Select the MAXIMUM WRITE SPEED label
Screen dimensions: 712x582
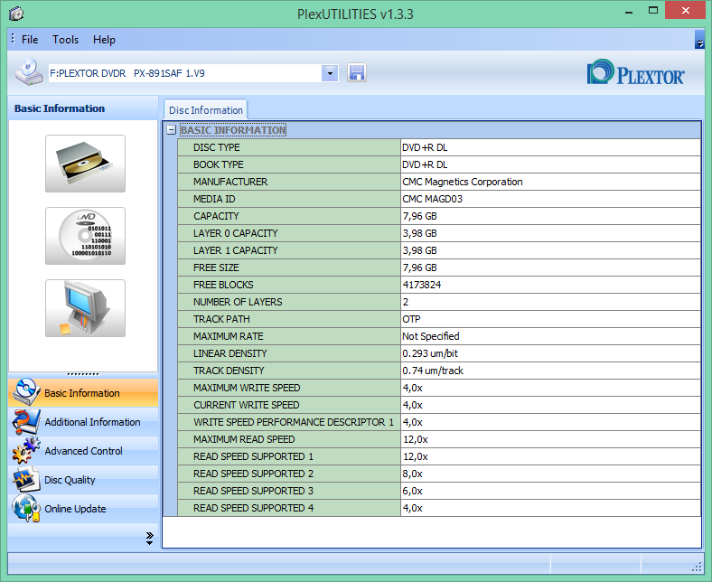pos(247,388)
